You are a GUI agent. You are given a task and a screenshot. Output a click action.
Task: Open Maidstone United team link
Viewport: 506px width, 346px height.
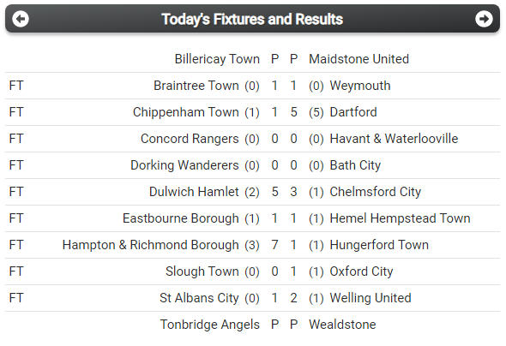(358, 59)
